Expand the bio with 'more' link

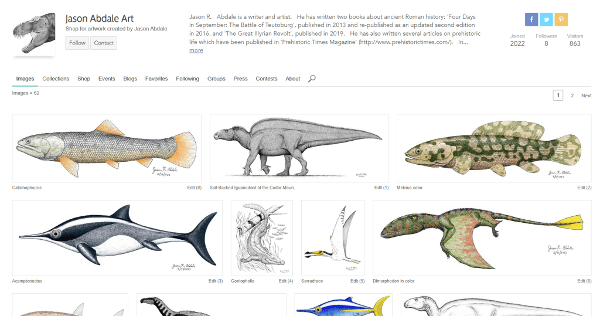[196, 50]
